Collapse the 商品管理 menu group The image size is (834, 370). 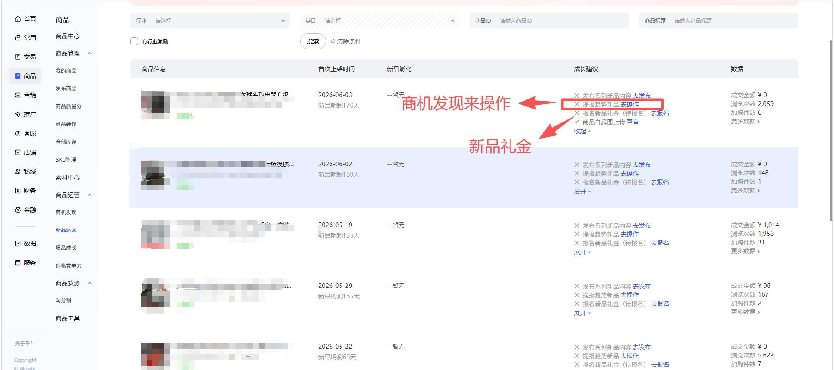coord(89,53)
